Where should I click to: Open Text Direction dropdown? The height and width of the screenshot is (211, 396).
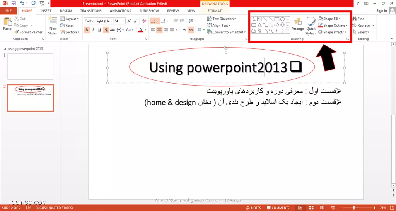[222, 19]
